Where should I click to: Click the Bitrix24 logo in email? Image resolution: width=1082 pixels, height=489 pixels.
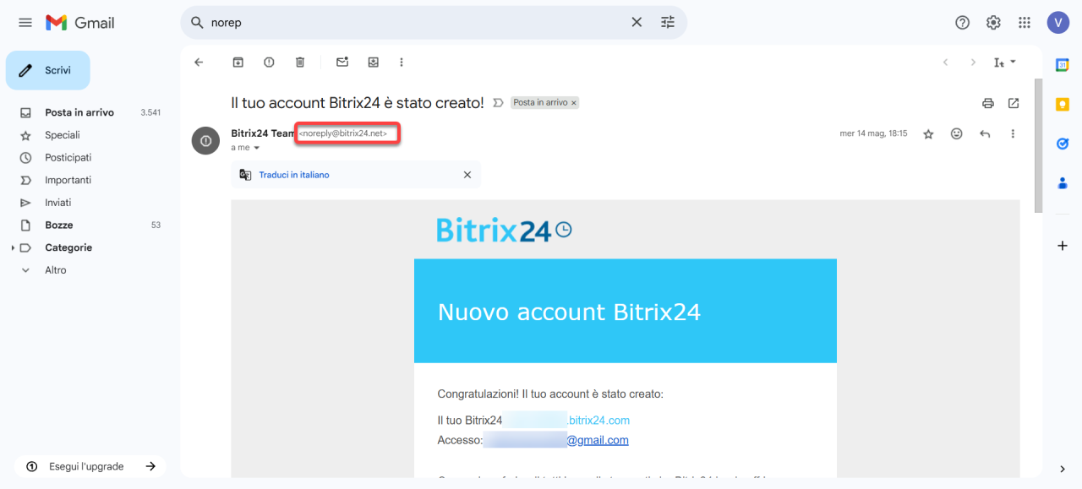coord(504,230)
